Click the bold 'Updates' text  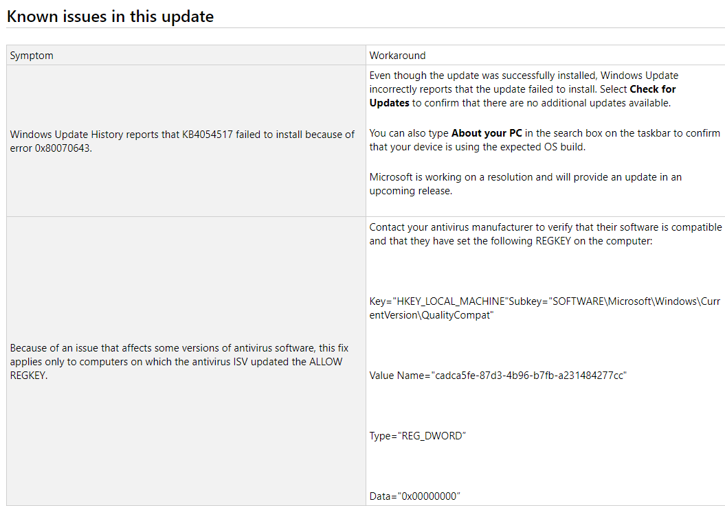click(390, 103)
